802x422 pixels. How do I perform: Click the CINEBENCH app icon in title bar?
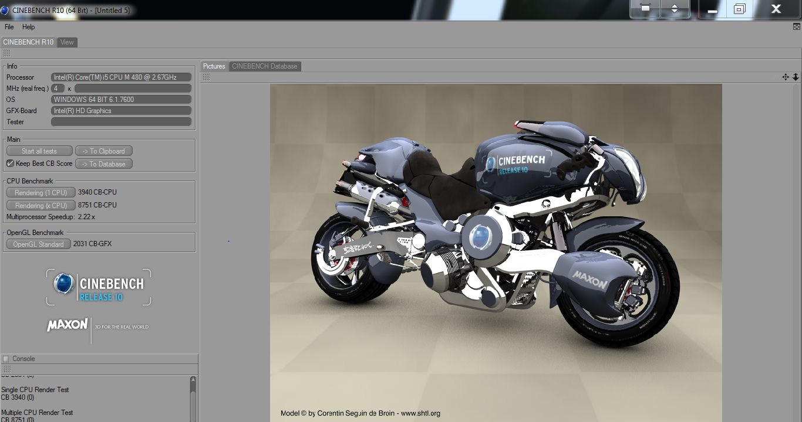tap(5, 10)
